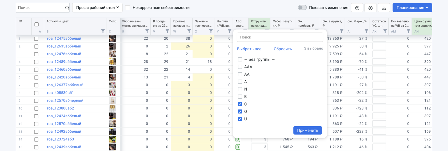Click Сбросить to clear selection
This screenshot has width=448, height=151.
click(283, 49)
